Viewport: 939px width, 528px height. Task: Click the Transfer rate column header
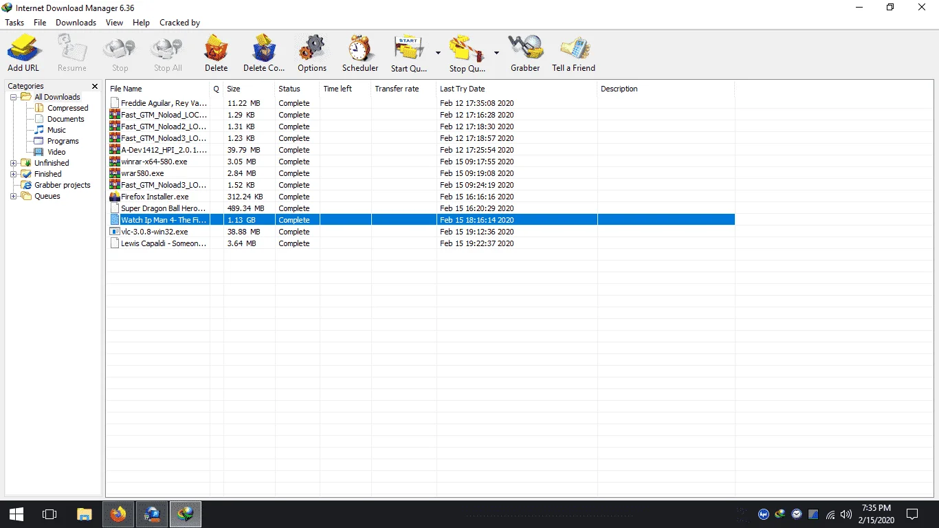404,89
